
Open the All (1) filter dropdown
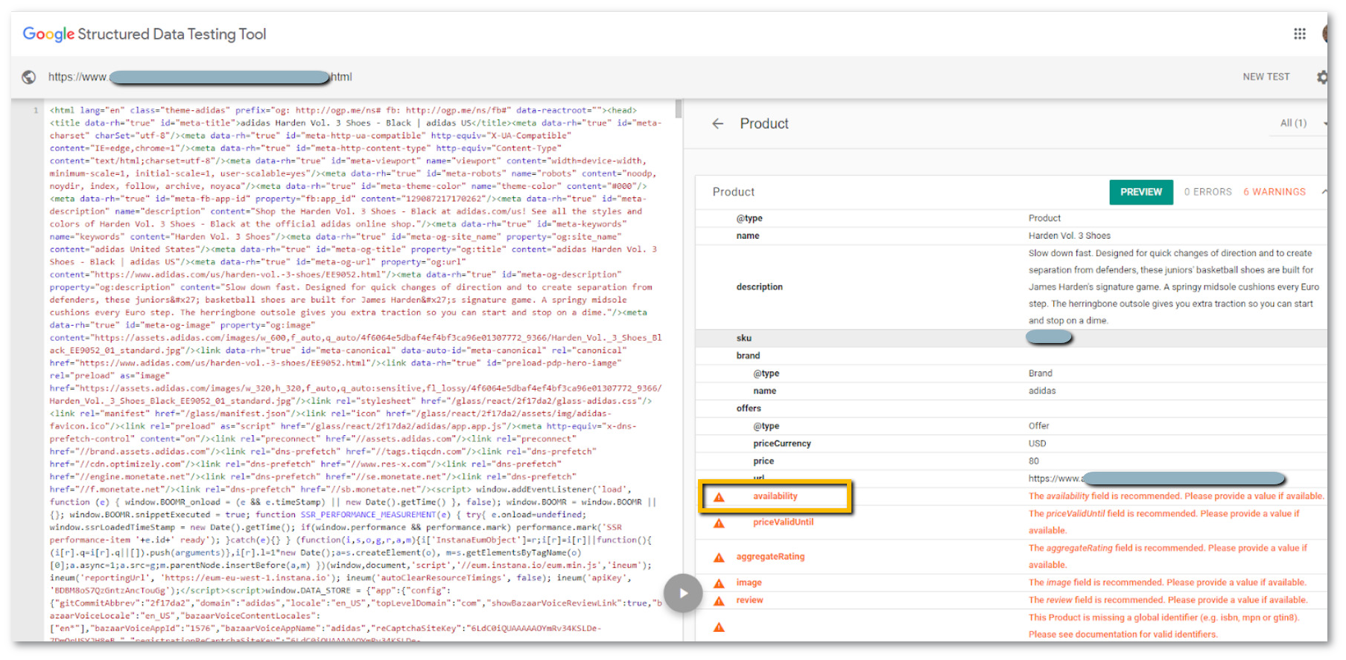1300,124
